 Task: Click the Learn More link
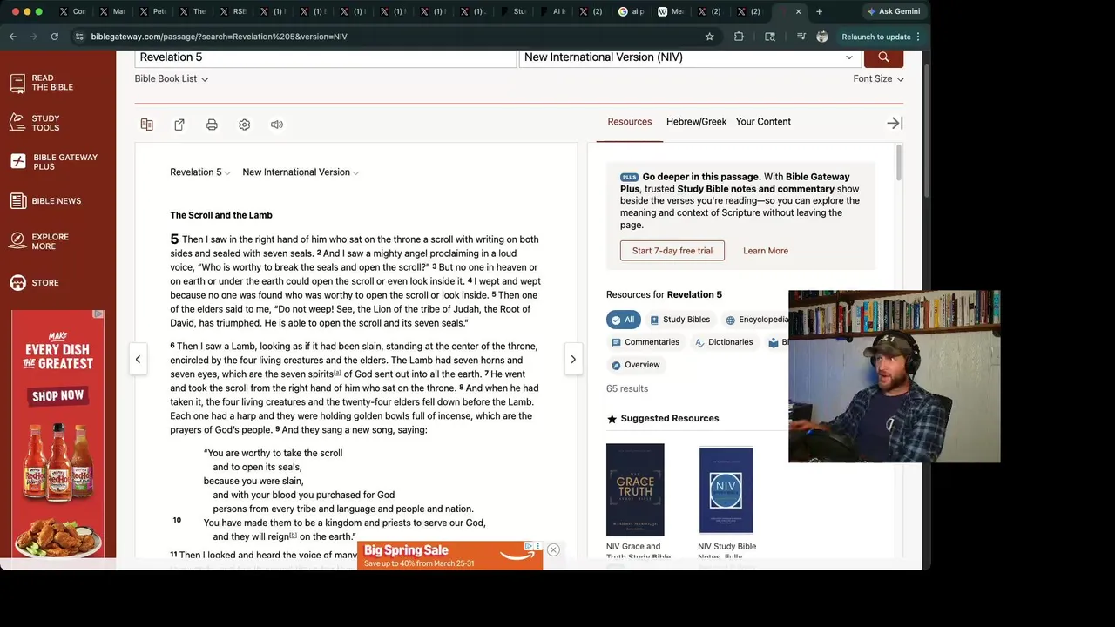(766, 251)
